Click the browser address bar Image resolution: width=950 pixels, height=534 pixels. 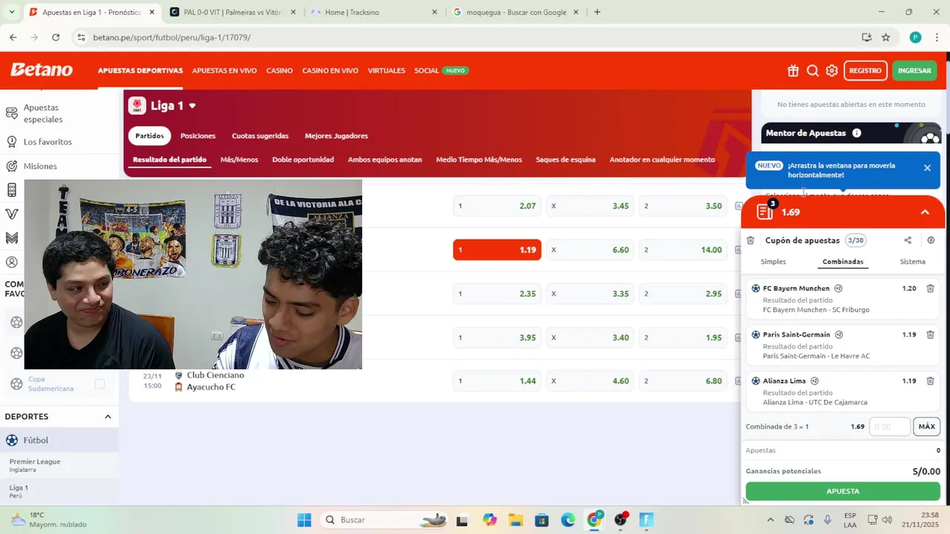pyautogui.click(x=475, y=37)
